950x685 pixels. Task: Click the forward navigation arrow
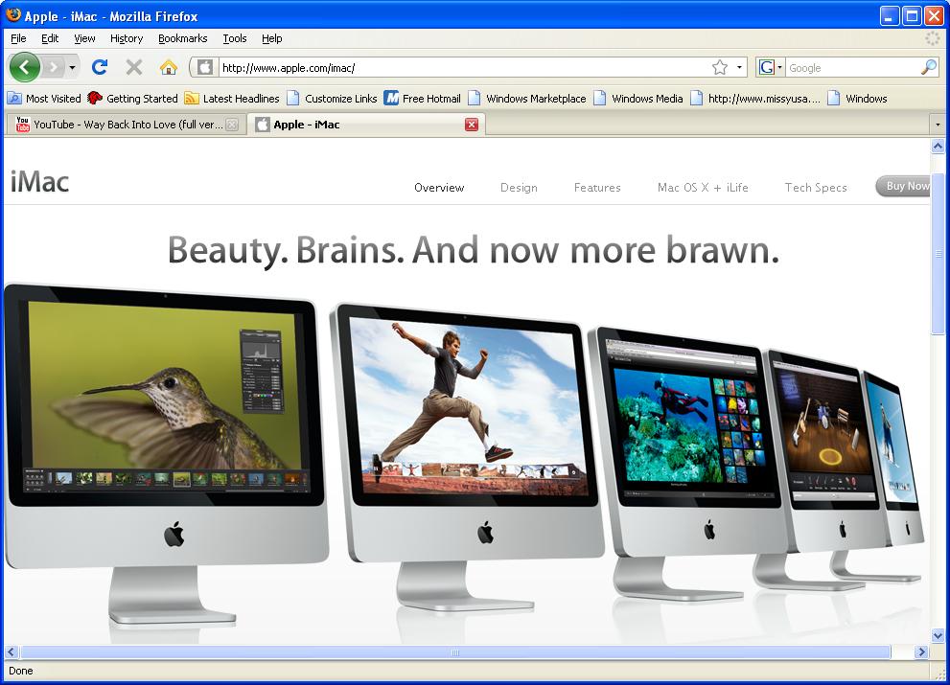tap(54, 67)
